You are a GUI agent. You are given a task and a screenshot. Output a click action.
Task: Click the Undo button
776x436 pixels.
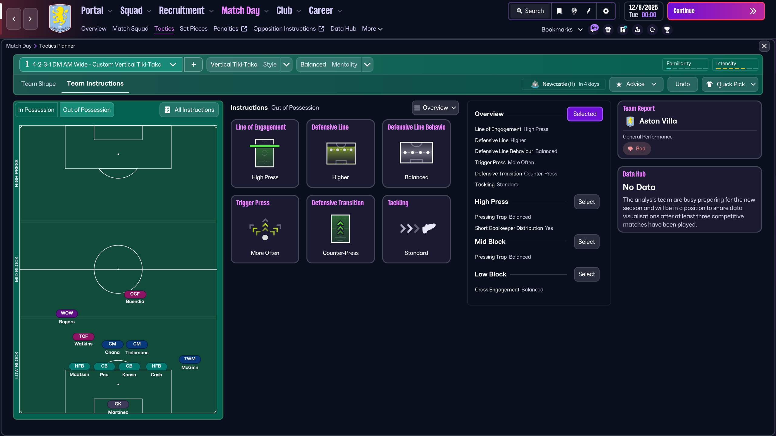(682, 84)
